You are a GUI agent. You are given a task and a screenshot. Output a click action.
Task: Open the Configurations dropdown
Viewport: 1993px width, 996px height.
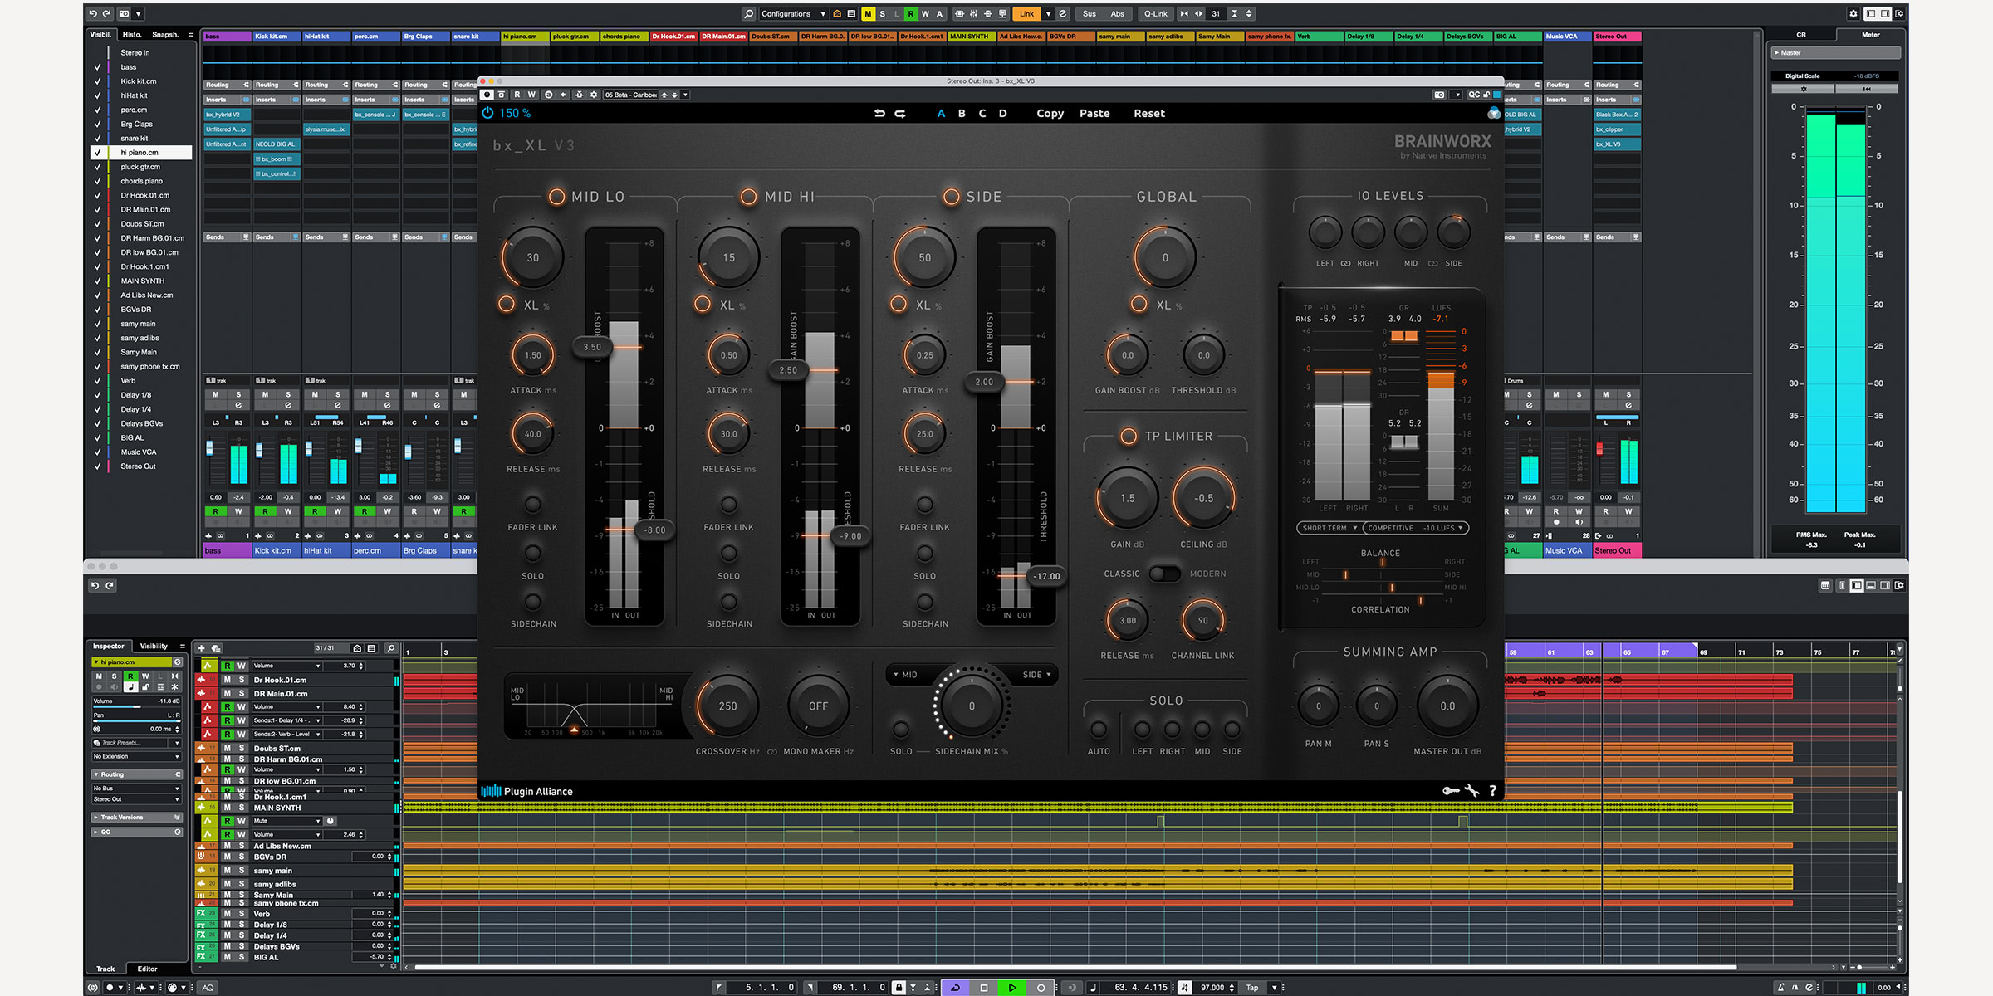[x=793, y=14]
